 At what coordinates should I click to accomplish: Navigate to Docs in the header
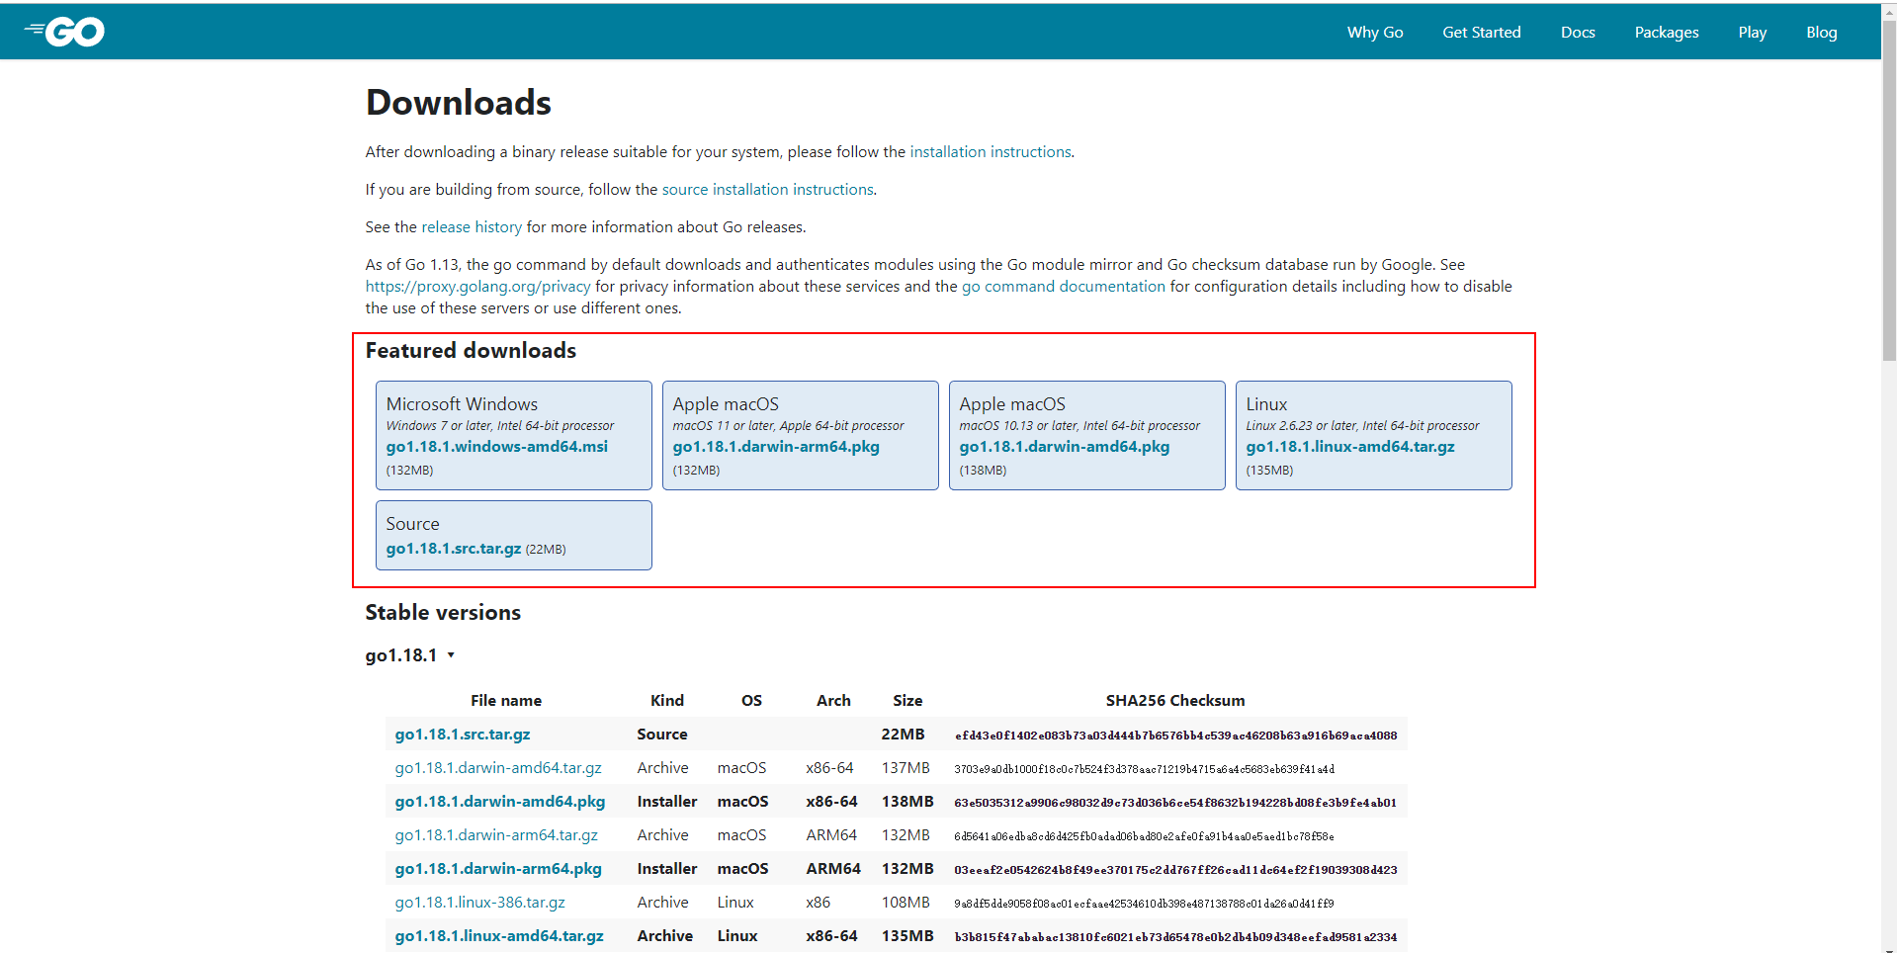(x=1577, y=33)
